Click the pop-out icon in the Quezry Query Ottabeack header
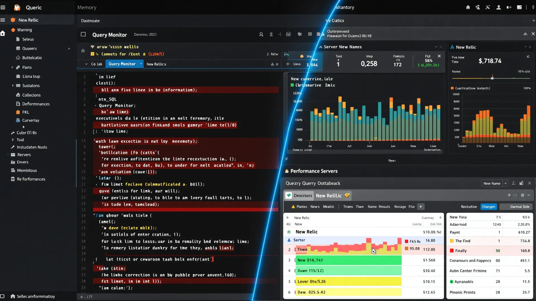The height and width of the screenshot is (301, 536). pos(521,183)
